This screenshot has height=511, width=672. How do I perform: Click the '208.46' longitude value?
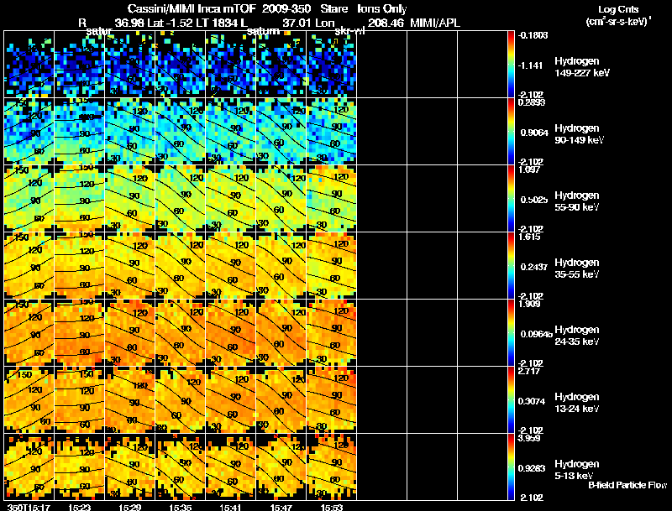[386, 23]
